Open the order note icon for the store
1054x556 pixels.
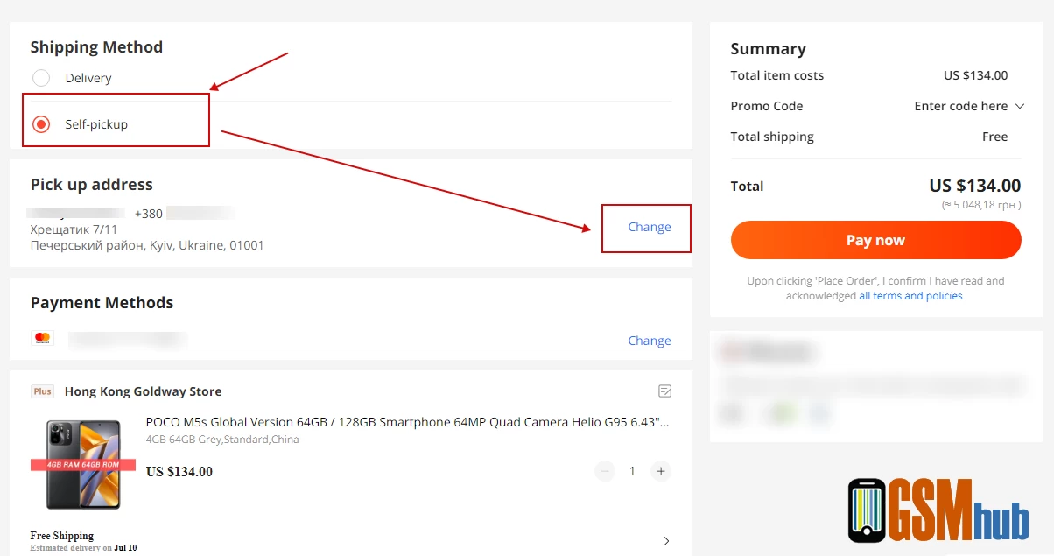[x=664, y=391]
